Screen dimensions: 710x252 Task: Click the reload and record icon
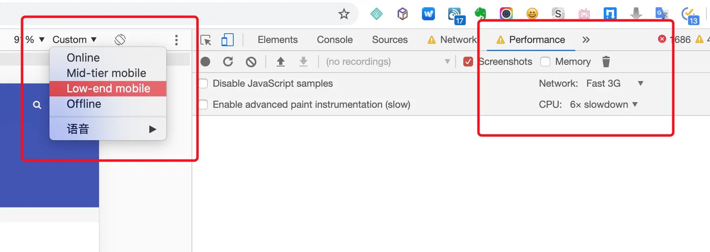[228, 62]
